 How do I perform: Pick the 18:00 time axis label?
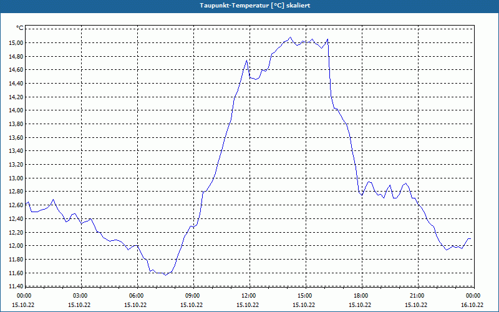click(362, 296)
